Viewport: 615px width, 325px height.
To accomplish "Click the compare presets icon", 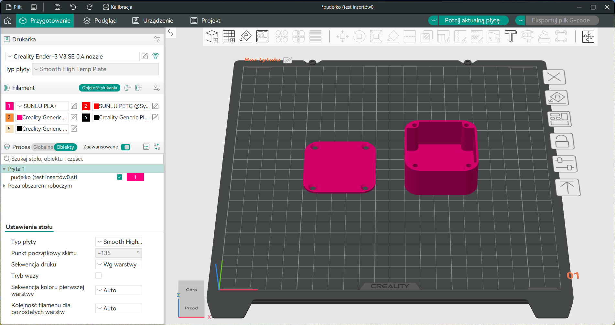I will [x=157, y=147].
